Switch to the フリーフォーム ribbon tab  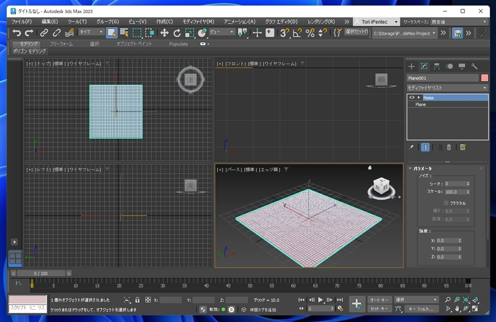61,44
